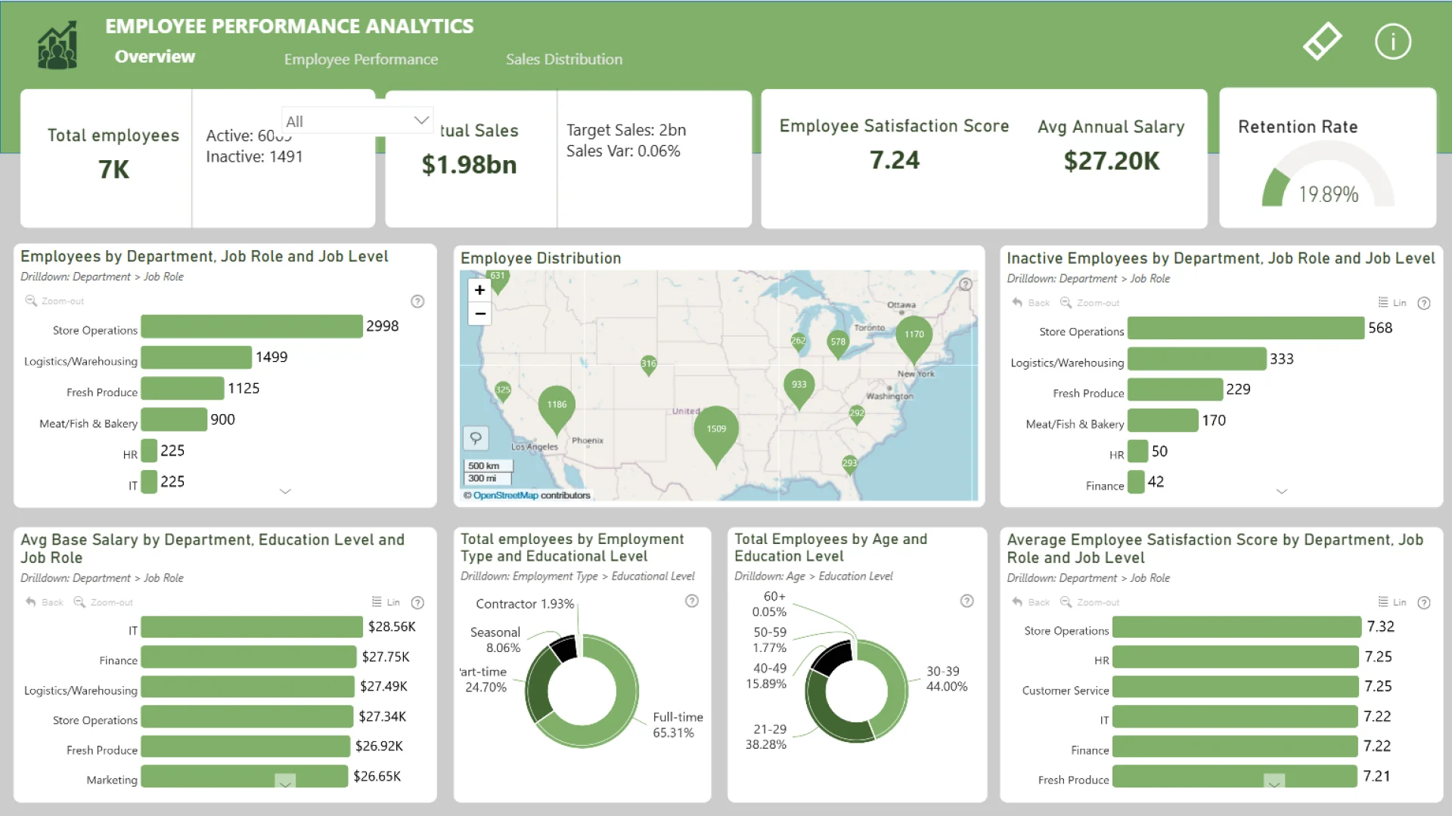Open the Sales Distribution tab

point(563,60)
